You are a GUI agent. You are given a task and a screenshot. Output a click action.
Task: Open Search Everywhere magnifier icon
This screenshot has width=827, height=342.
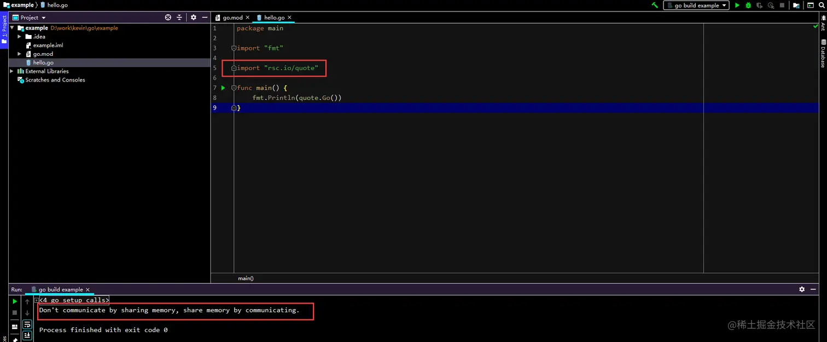(x=822, y=5)
